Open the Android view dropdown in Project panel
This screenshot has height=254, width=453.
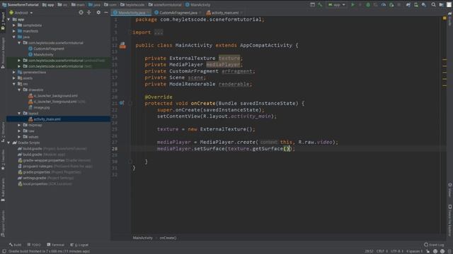[x=21, y=13]
